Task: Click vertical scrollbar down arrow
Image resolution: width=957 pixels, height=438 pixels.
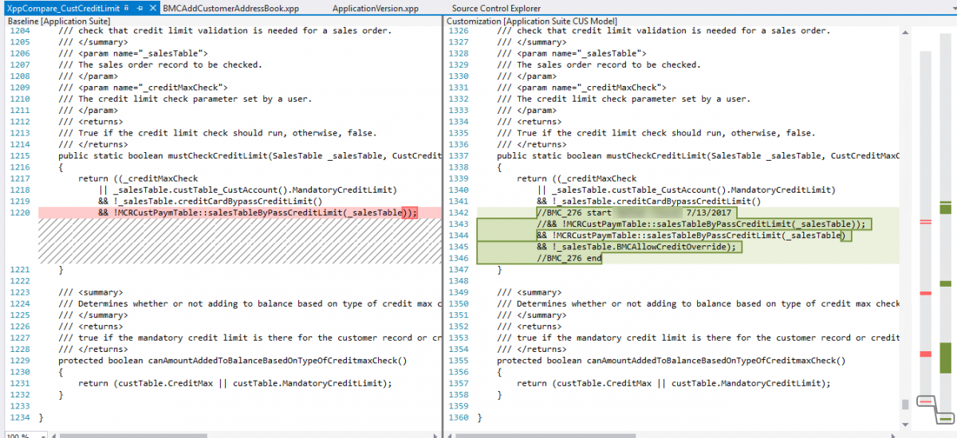Action: click(x=904, y=426)
